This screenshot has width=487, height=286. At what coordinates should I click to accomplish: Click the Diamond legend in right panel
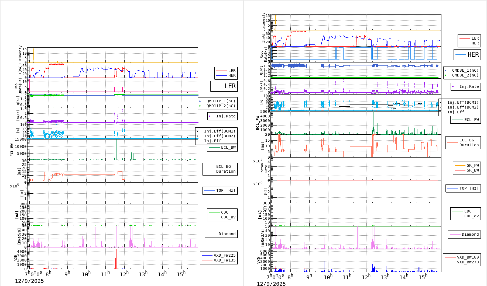click(464, 234)
